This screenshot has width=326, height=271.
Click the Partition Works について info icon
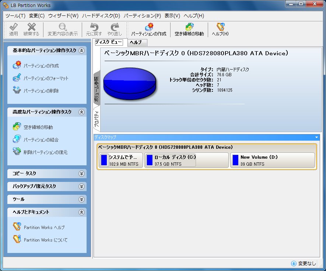(x=17, y=239)
